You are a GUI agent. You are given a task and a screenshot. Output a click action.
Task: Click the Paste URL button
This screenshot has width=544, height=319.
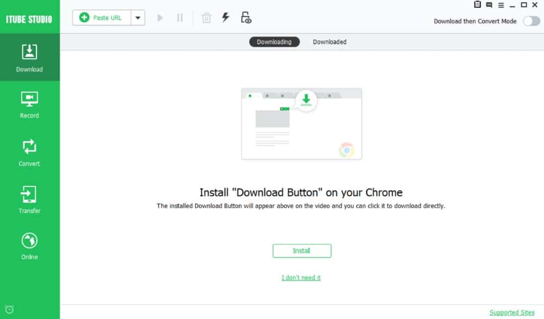[102, 17]
